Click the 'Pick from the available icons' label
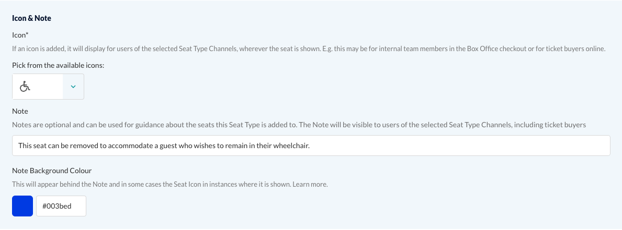This screenshot has width=622, height=230. pos(58,65)
